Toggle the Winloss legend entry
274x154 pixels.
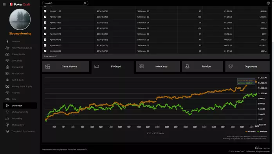point(262,132)
